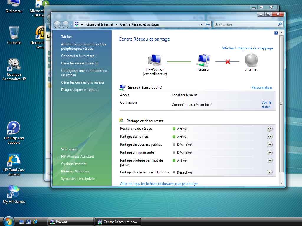Viewport: 302px width, 226px height.
Task: Click the scroll down arrow of the window
Action: click(281, 183)
